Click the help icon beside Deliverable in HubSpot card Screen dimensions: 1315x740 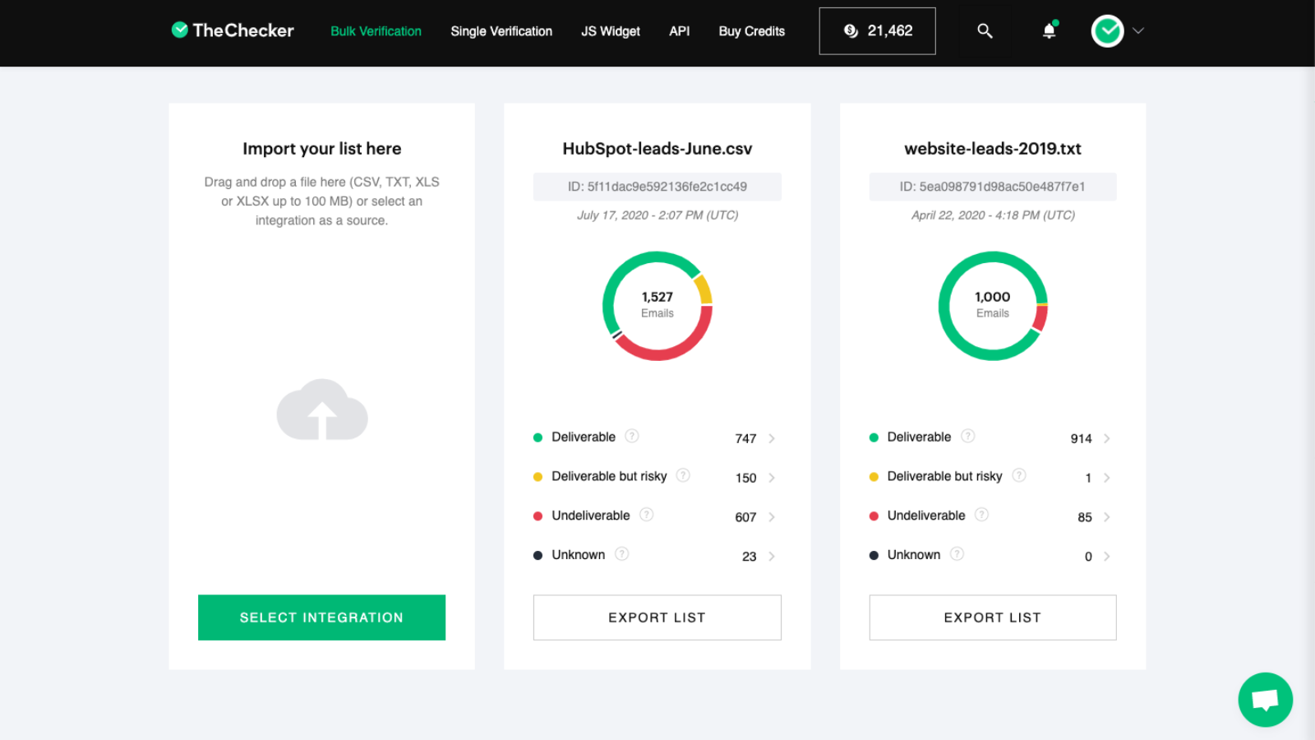[631, 436]
